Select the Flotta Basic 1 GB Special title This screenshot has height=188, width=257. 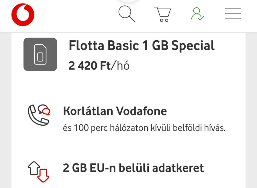[141, 46]
